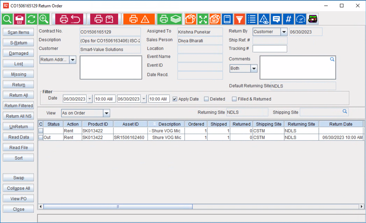This screenshot has height=223, width=366.
Task: Open the Both selector under Comments
Action: click(x=254, y=68)
